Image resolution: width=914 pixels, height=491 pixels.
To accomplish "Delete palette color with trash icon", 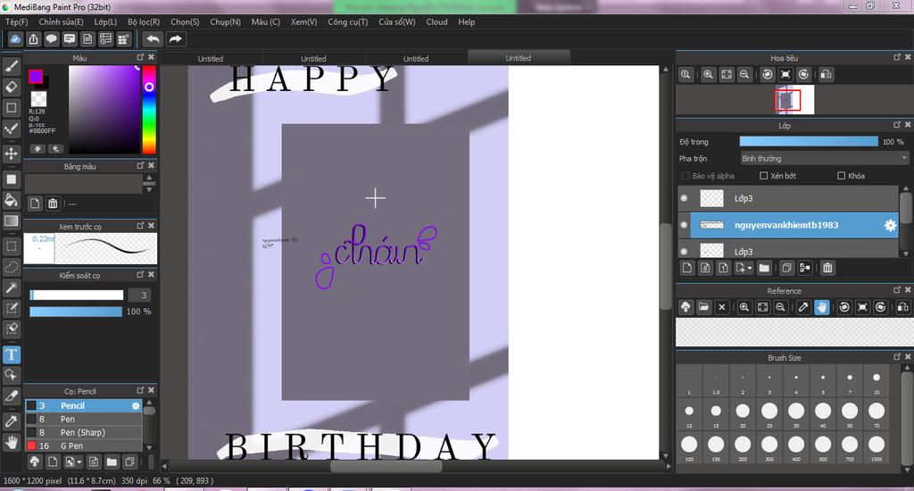I will coord(53,204).
